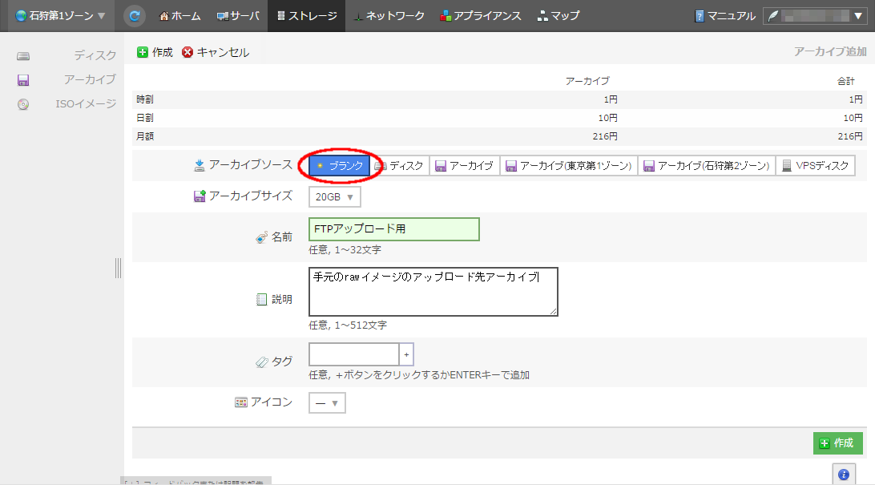This screenshot has width=875, height=485.
Task: Switch to the Appliance tab
Action: (481, 15)
